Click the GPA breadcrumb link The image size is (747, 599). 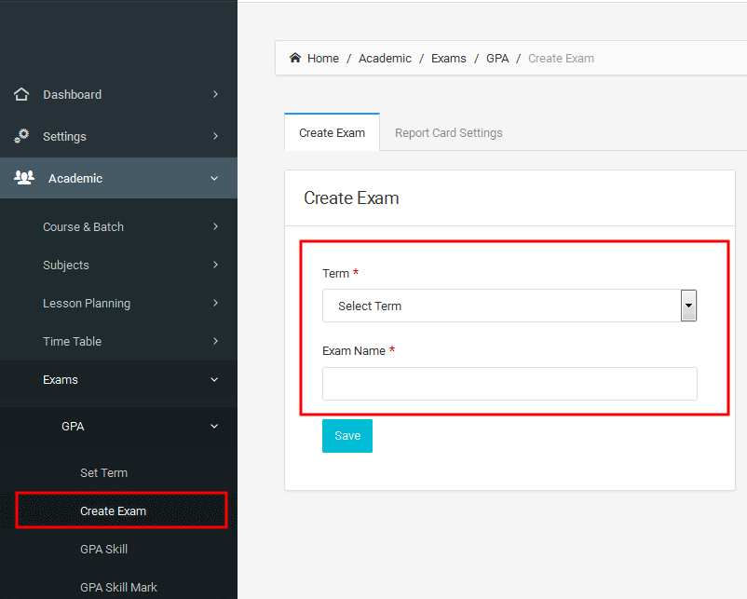497,58
